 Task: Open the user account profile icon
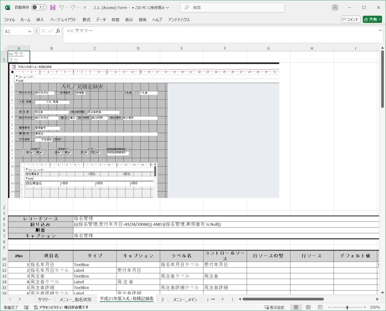click(x=335, y=7)
